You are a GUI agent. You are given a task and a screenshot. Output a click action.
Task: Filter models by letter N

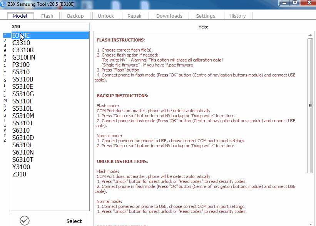(5, 105)
